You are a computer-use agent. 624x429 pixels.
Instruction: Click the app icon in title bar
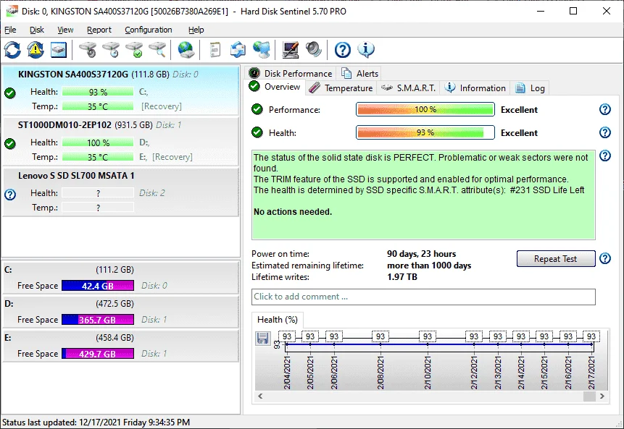[12, 11]
